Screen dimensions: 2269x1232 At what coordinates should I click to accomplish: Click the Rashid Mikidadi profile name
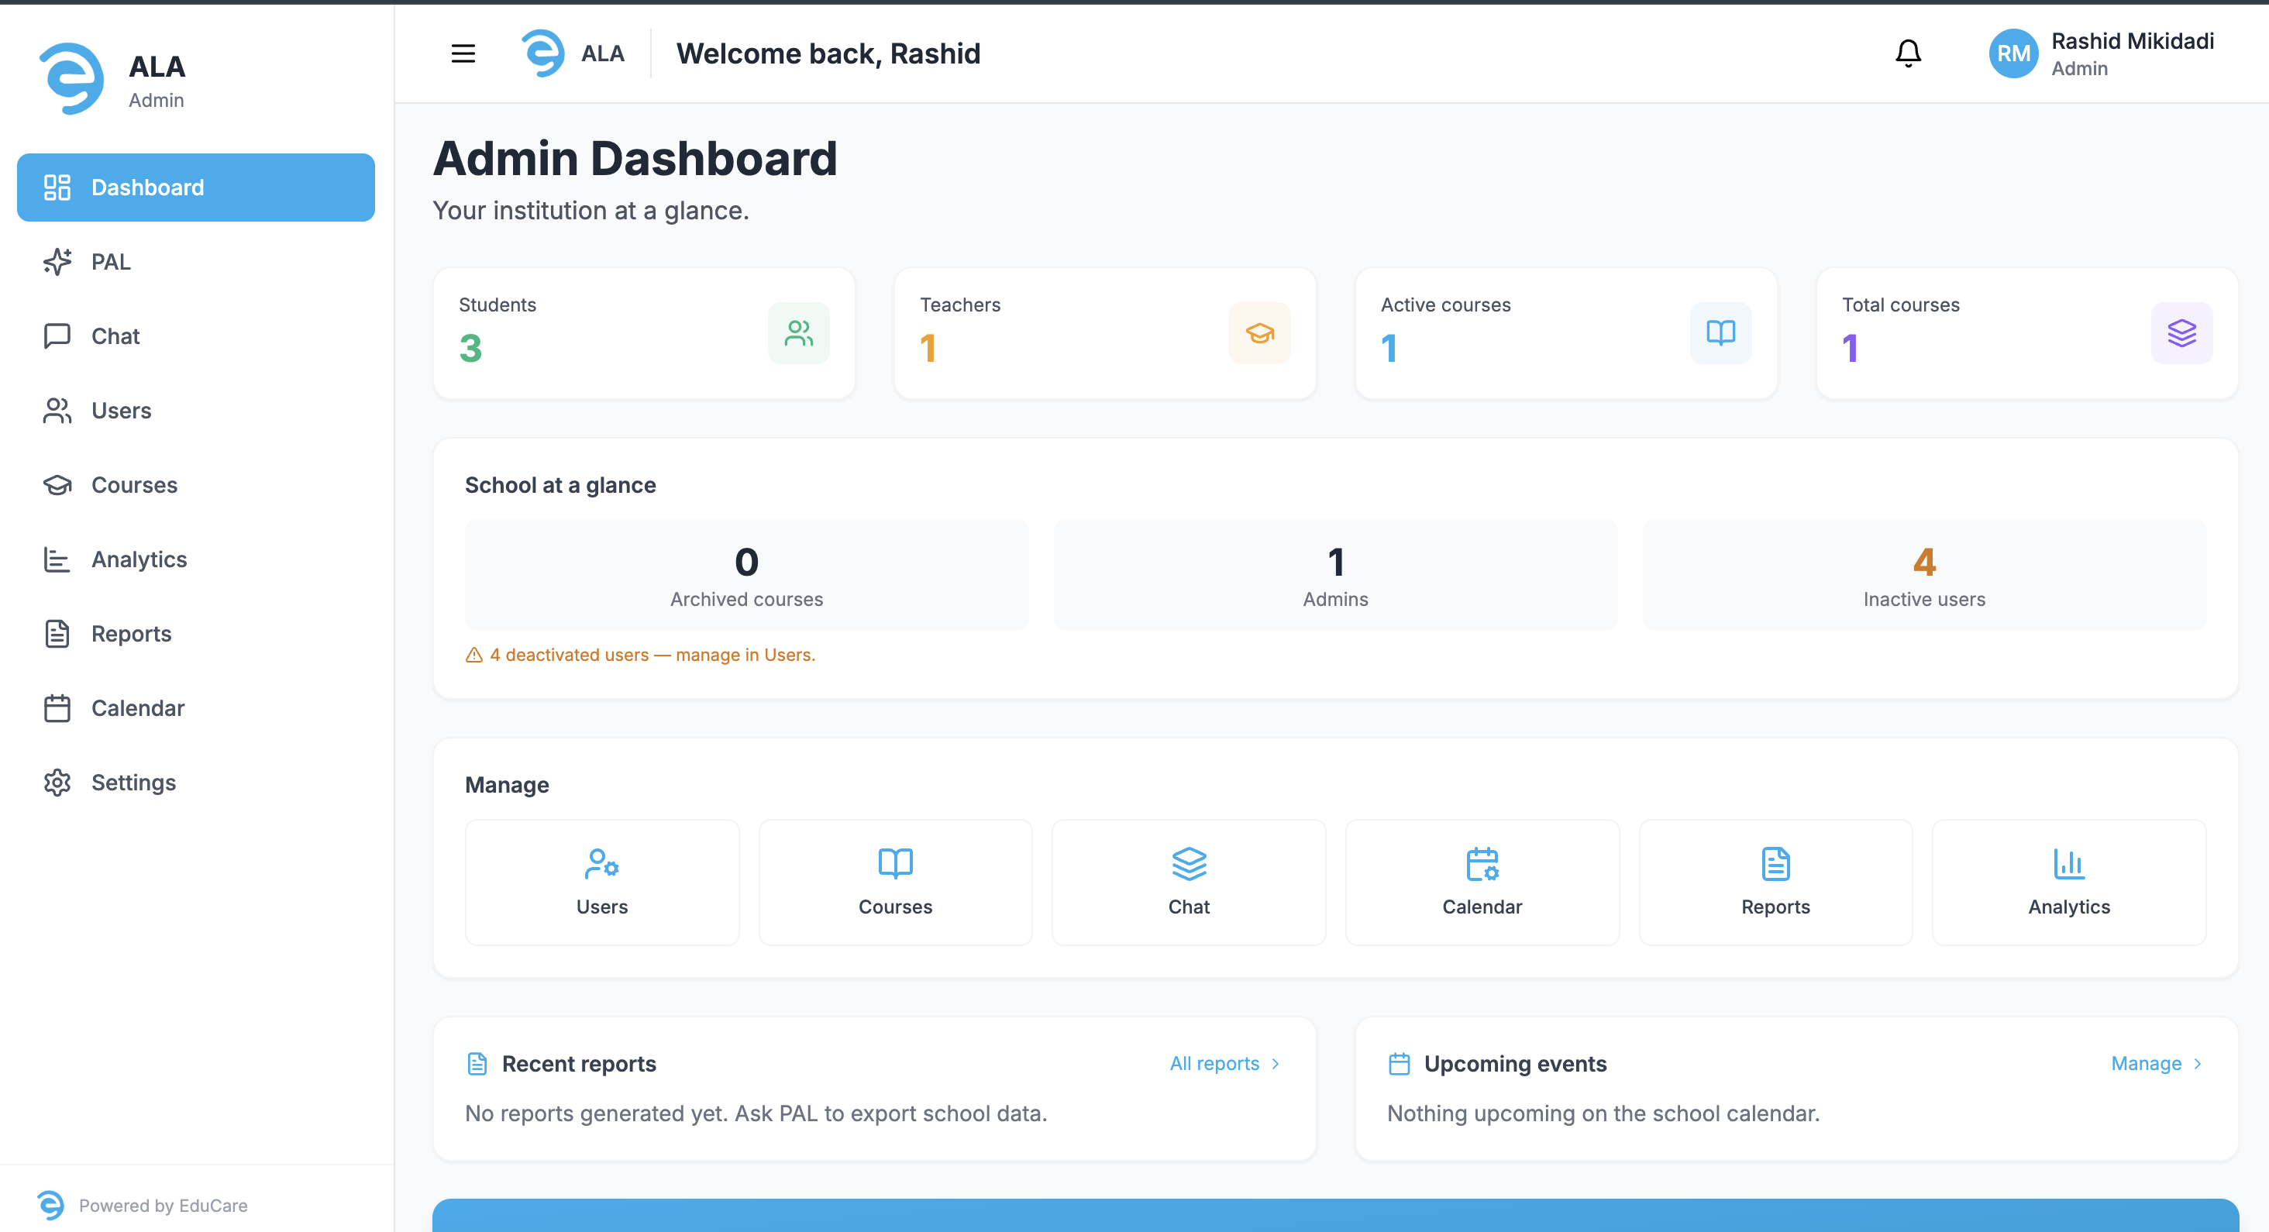(2132, 41)
